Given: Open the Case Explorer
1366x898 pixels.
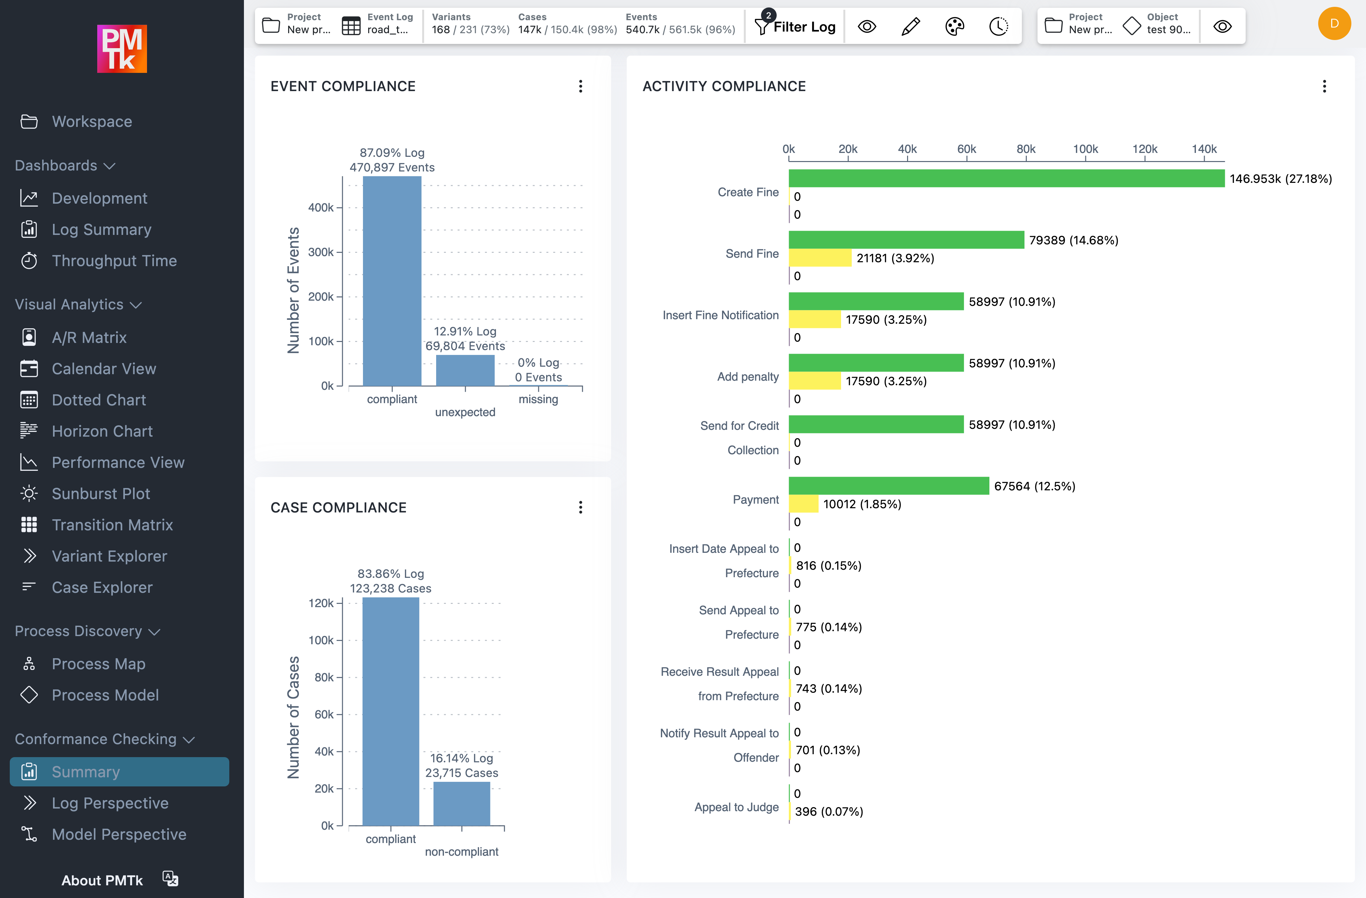Looking at the screenshot, I should tap(102, 587).
